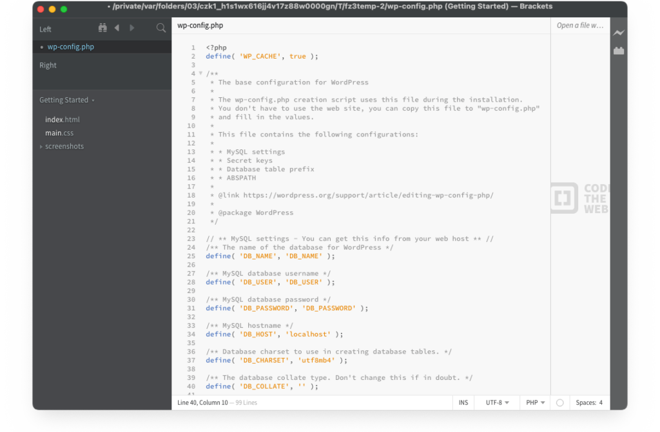Open index.html in the file tree
Viewport: 660px width, 432px height.
[x=63, y=120]
